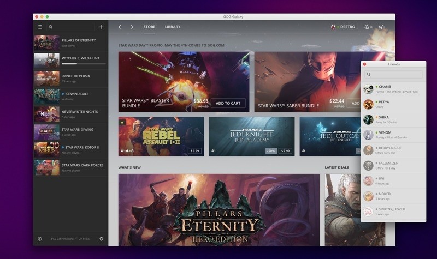Open settings gear in sidebar footer
437x259 pixels.
(x=102, y=239)
